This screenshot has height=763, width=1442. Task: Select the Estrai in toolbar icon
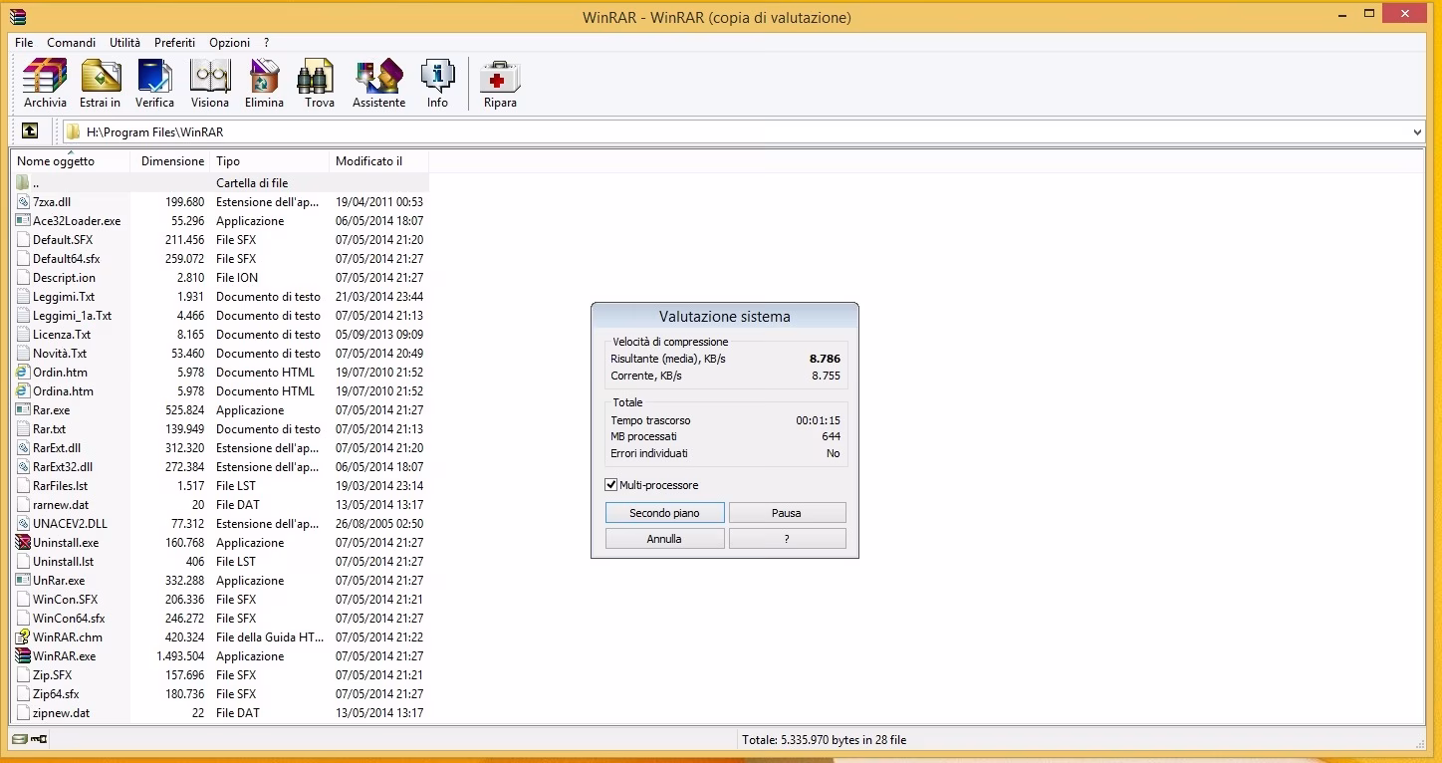[x=101, y=84]
